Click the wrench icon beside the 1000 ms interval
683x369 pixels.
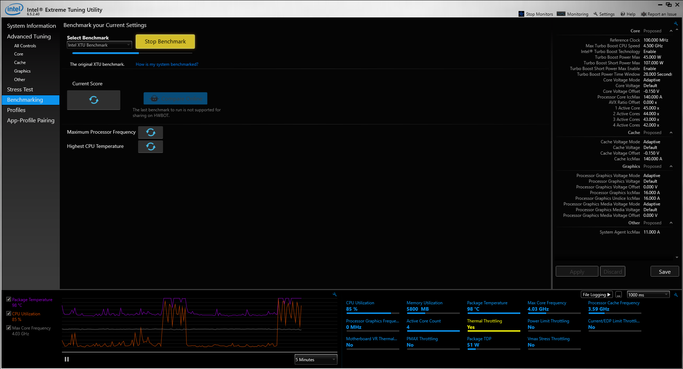pyautogui.click(x=676, y=295)
